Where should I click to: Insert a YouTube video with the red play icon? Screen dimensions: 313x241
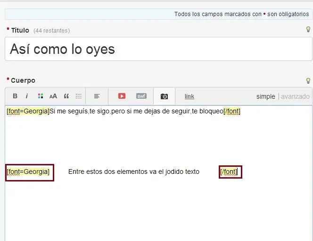[122, 96]
